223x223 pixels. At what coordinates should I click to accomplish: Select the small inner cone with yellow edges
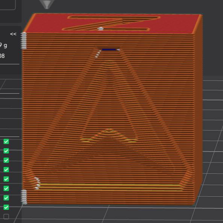pyautogui.click(x=109, y=135)
